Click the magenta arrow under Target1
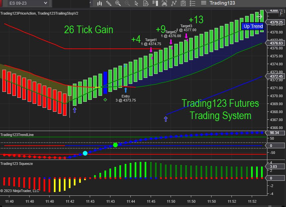 (151, 50)
